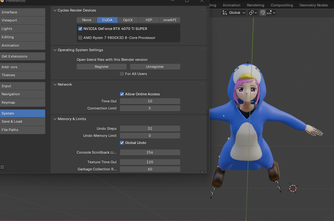Viewport: 334px width, 221px height.
Task: Click the transform orientation axes icon
Action: tap(225, 13)
